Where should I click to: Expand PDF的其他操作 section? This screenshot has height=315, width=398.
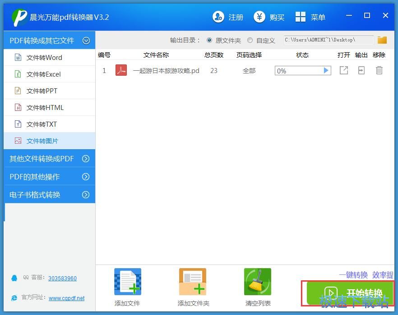[50, 177]
